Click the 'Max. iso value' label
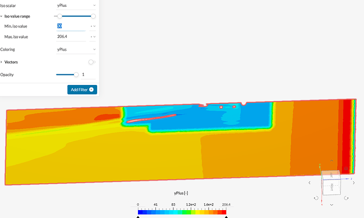The image size is (364, 218). click(x=16, y=37)
